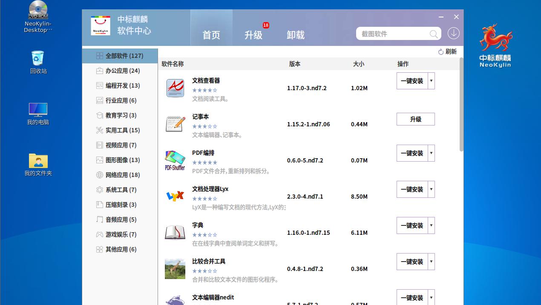Click the NeoKylin software center logo
The width and height of the screenshot is (541, 305).
[x=101, y=26]
